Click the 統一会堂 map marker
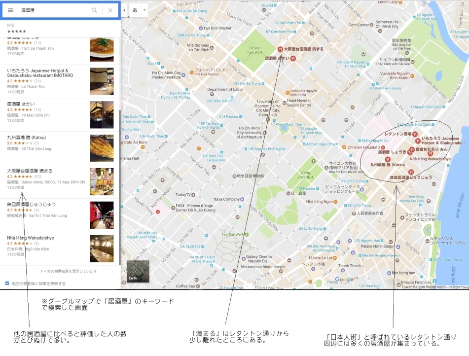This screenshot has height=356, width=469. [x=288, y=194]
